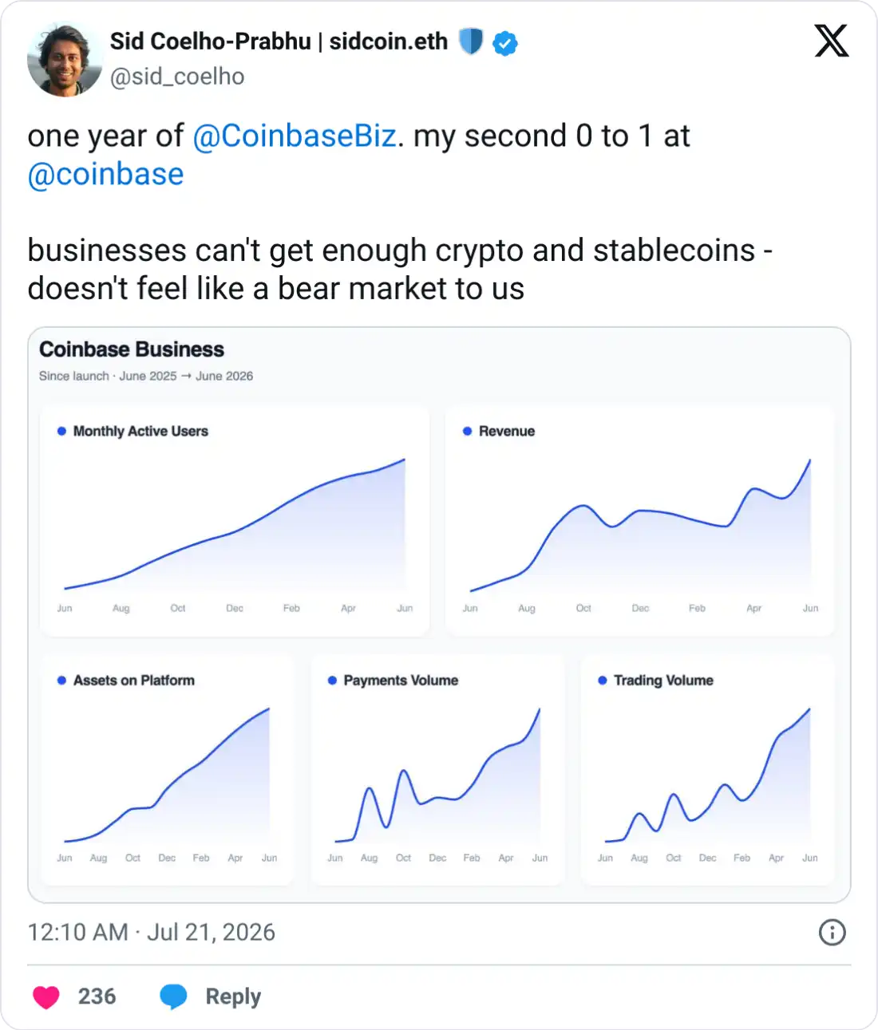Click the blue verified checkmark badge

click(505, 42)
